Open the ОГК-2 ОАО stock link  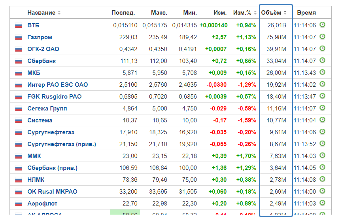(43, 49)
